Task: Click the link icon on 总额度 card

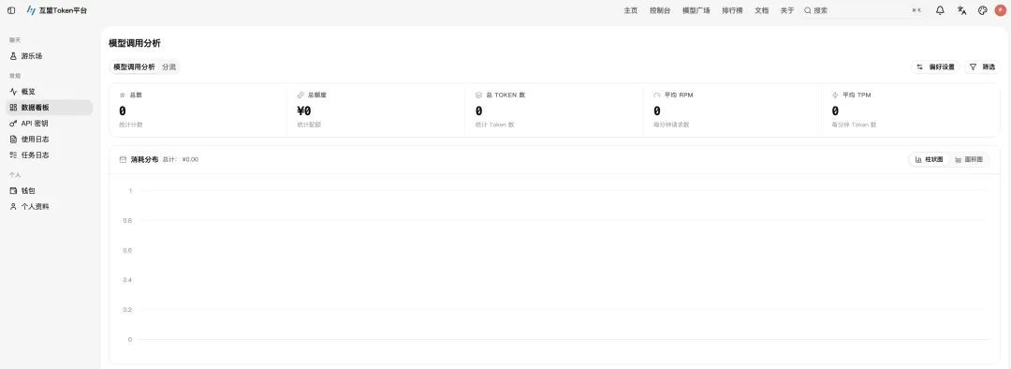Action: tap(300, 95)
